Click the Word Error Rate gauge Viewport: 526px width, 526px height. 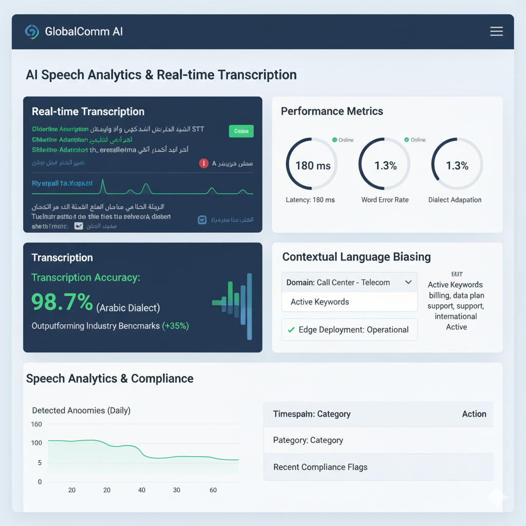(x=385, y=165)
